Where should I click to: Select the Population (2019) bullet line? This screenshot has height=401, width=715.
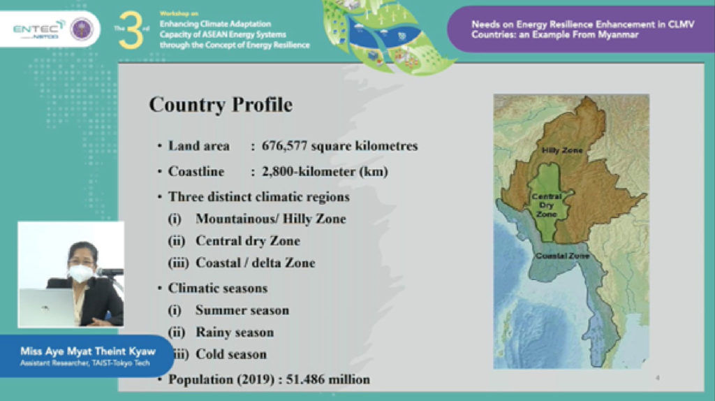[269, 379]
